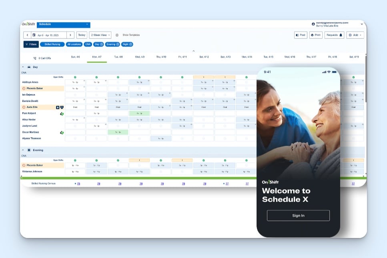Image resolution: width=387 pixels, height=258 pixels.
Task: Select the Fri, 4/11 column header
Action: click(182, 57)
